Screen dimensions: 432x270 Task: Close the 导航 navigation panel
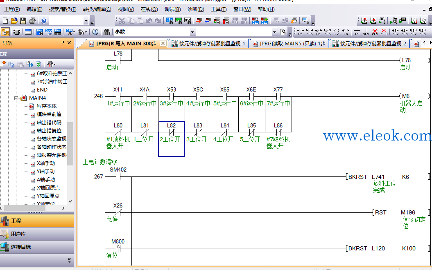click(x=69, y=42)
